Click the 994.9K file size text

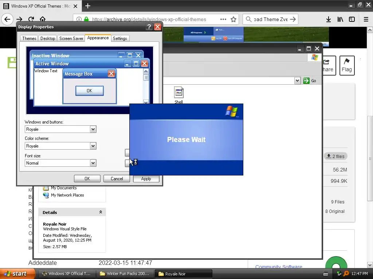click(x=339, y=181)
